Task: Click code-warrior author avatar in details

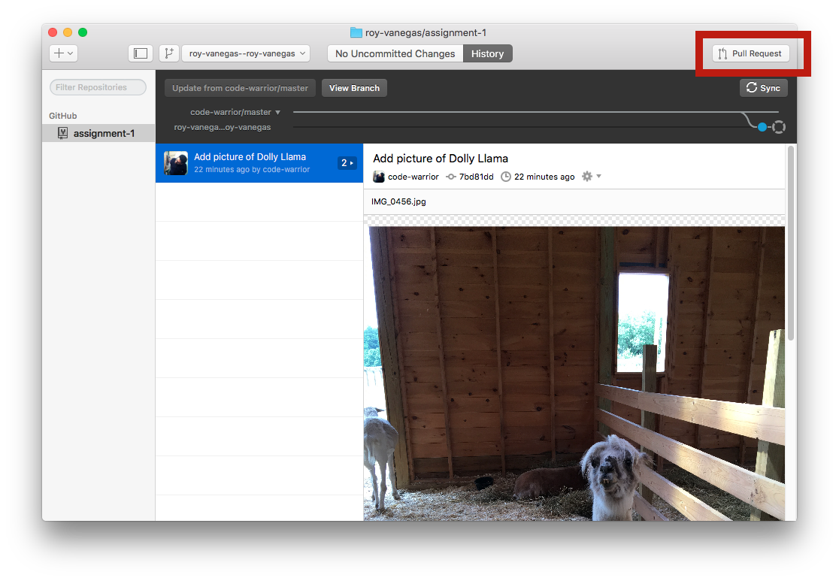Action: point(379,177)
